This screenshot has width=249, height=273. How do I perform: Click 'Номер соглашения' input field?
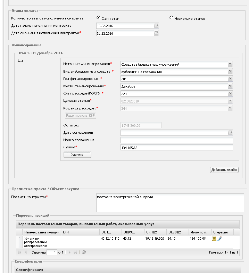(176, 140)
